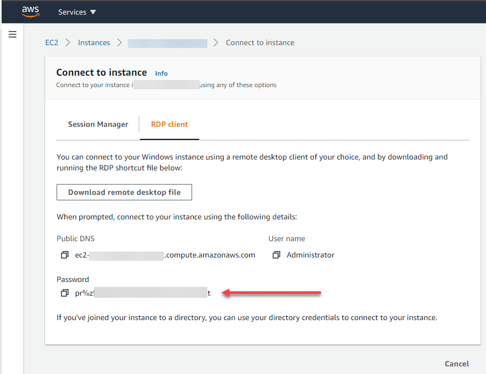Select the RDP client tab
The height and width of the screenshot is (374, 486).
coord(169,124)
